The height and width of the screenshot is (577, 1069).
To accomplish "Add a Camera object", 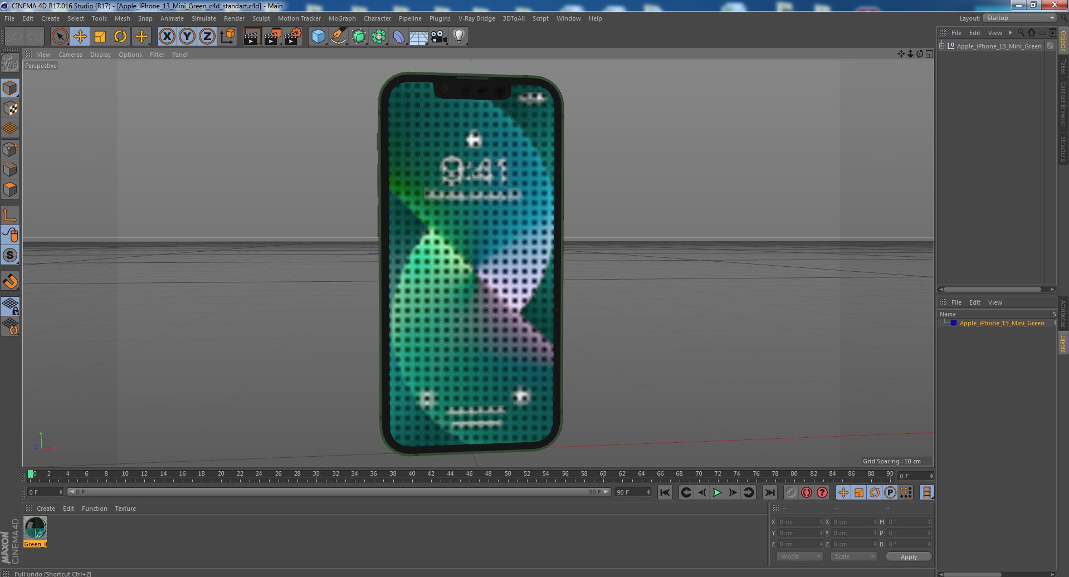I will 439,37.
